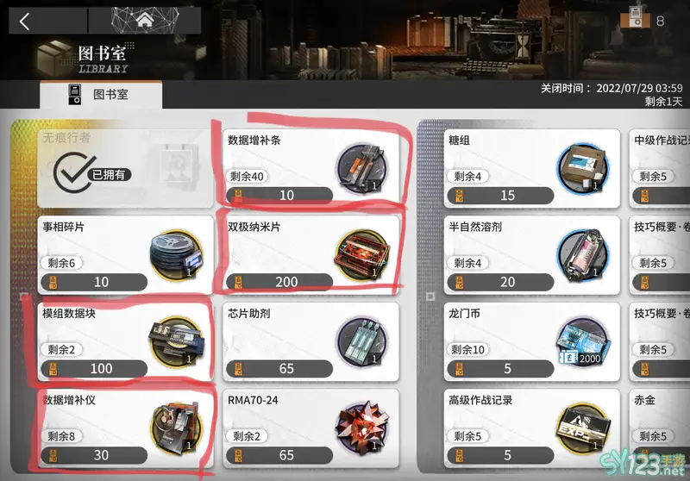The width and height of the screenshot is (690, 481).
Task: Open the partially visible 赤金 item card
Action: pos(659,428)
